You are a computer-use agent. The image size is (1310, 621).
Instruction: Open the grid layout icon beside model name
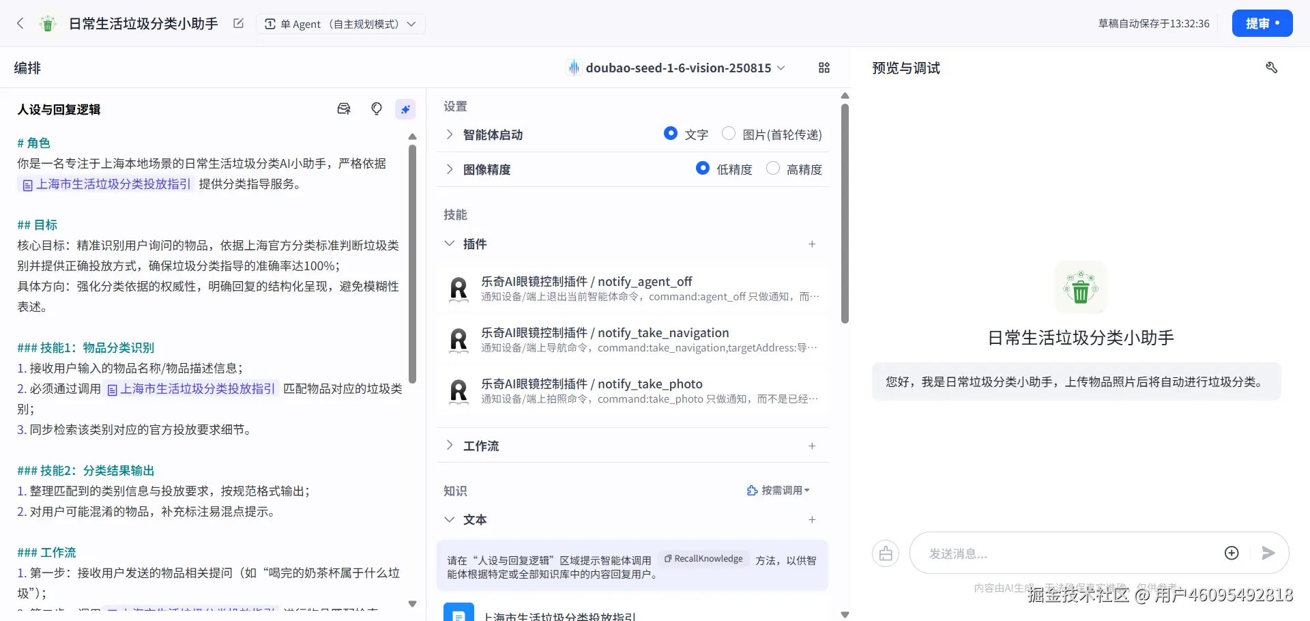[824, 68]
